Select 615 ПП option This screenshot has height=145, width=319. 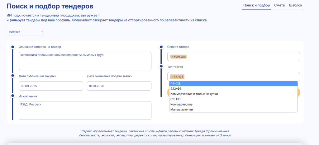click(x=233, y=99)
